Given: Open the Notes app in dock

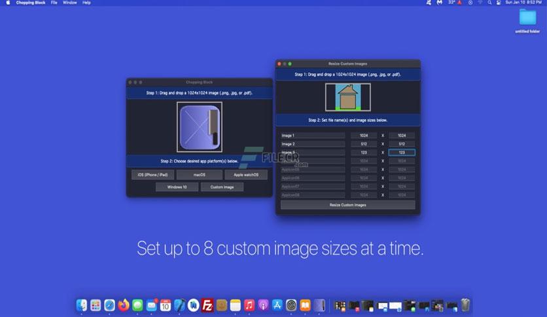Looking at the screenshot, I should (235, 305).
